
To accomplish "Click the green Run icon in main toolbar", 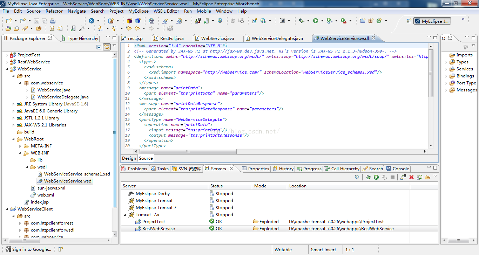I will 315,21.
